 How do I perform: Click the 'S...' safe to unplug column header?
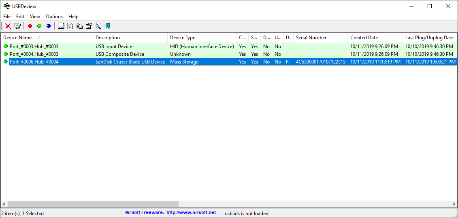click(x=254, y=38)
